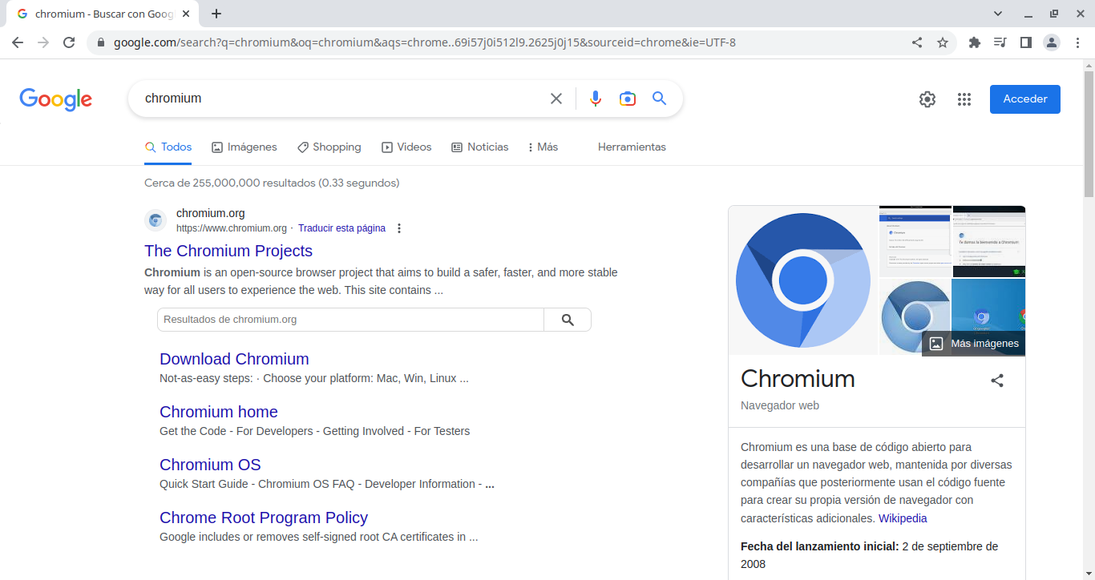Search by image with camera icon

(628, 99)
